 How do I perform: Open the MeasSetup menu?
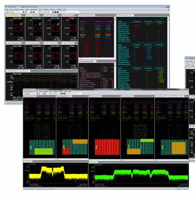click(34, 9)
